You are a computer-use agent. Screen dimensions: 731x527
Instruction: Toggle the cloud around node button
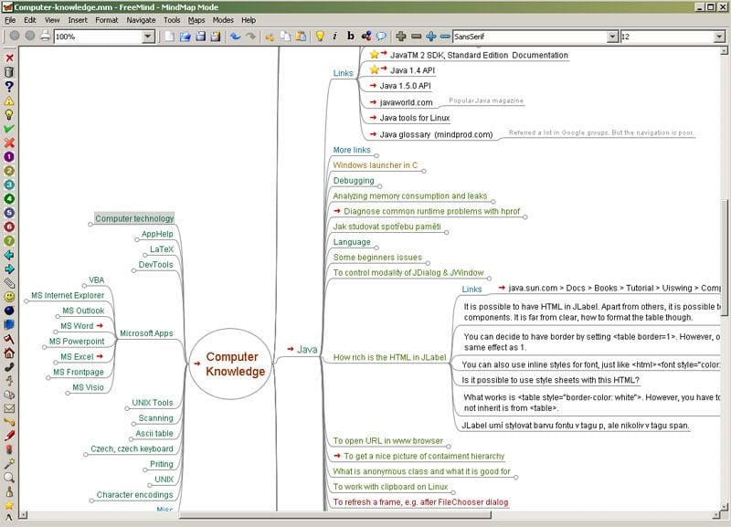pyautogui.click(x=381, y=37)
